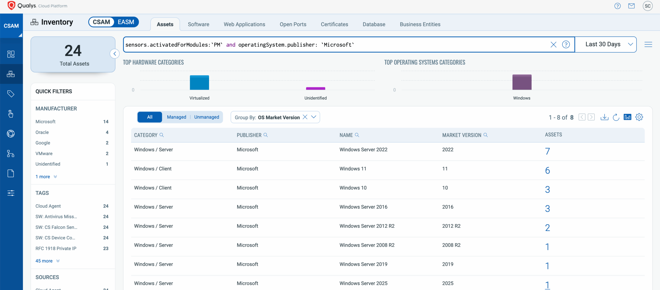Open the 24 Total Assets card
Image resolution: width=660 pixels, height=290 pixels.
[x=73, y=54]
